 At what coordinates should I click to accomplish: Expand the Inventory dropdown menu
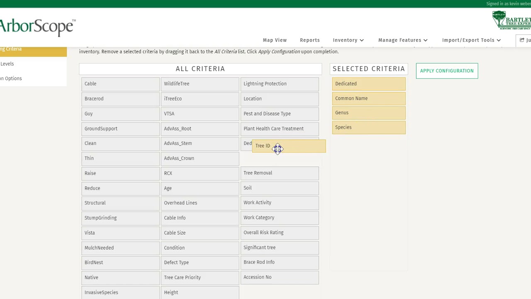click(x=348, y=40)
